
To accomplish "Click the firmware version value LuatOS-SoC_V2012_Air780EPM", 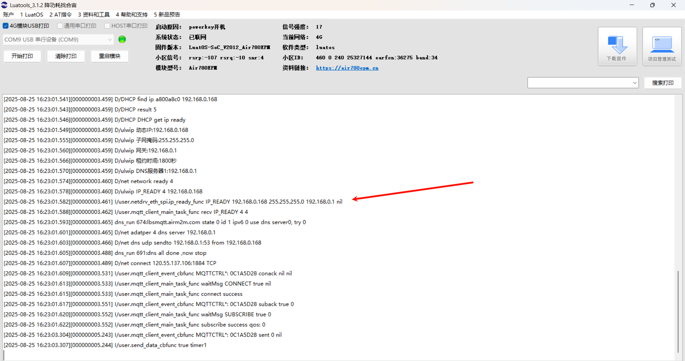I will point(229,47).
